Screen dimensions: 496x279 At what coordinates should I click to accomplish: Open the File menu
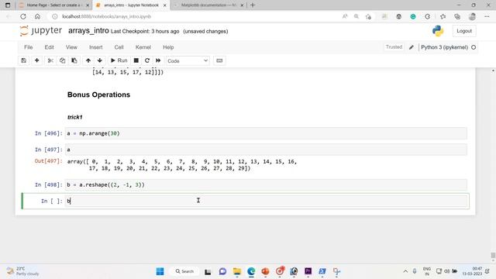click(x=28, y=47)
